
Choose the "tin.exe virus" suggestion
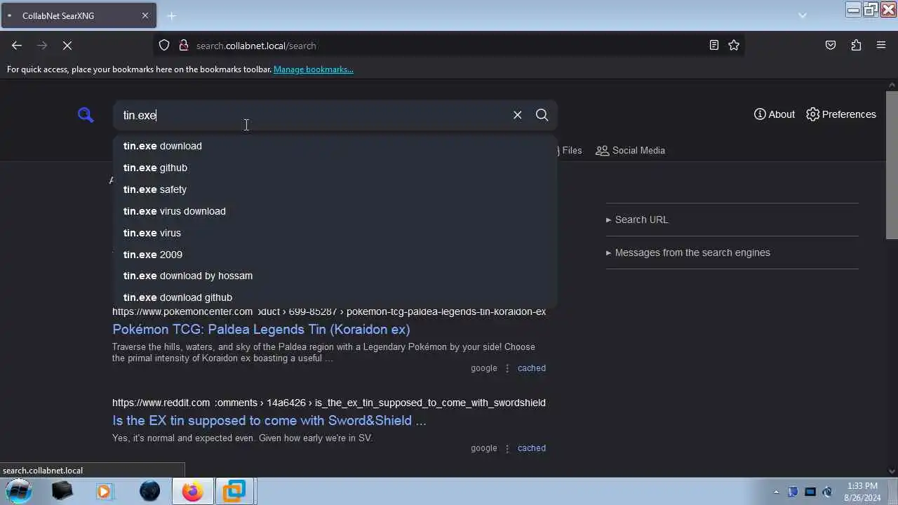point(335,233)
